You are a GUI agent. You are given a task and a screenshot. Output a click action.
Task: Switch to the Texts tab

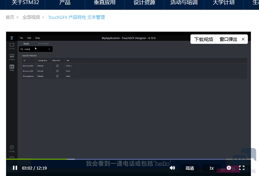[x=26, y=43]
